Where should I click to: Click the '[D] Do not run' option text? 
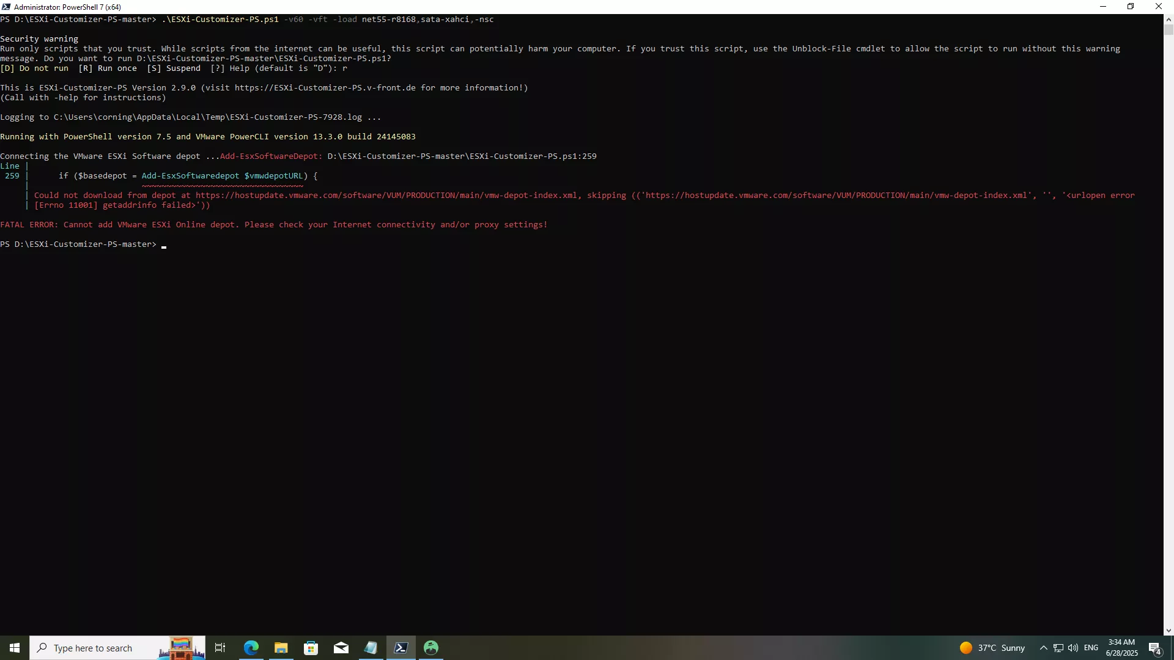tap(34, 68)
